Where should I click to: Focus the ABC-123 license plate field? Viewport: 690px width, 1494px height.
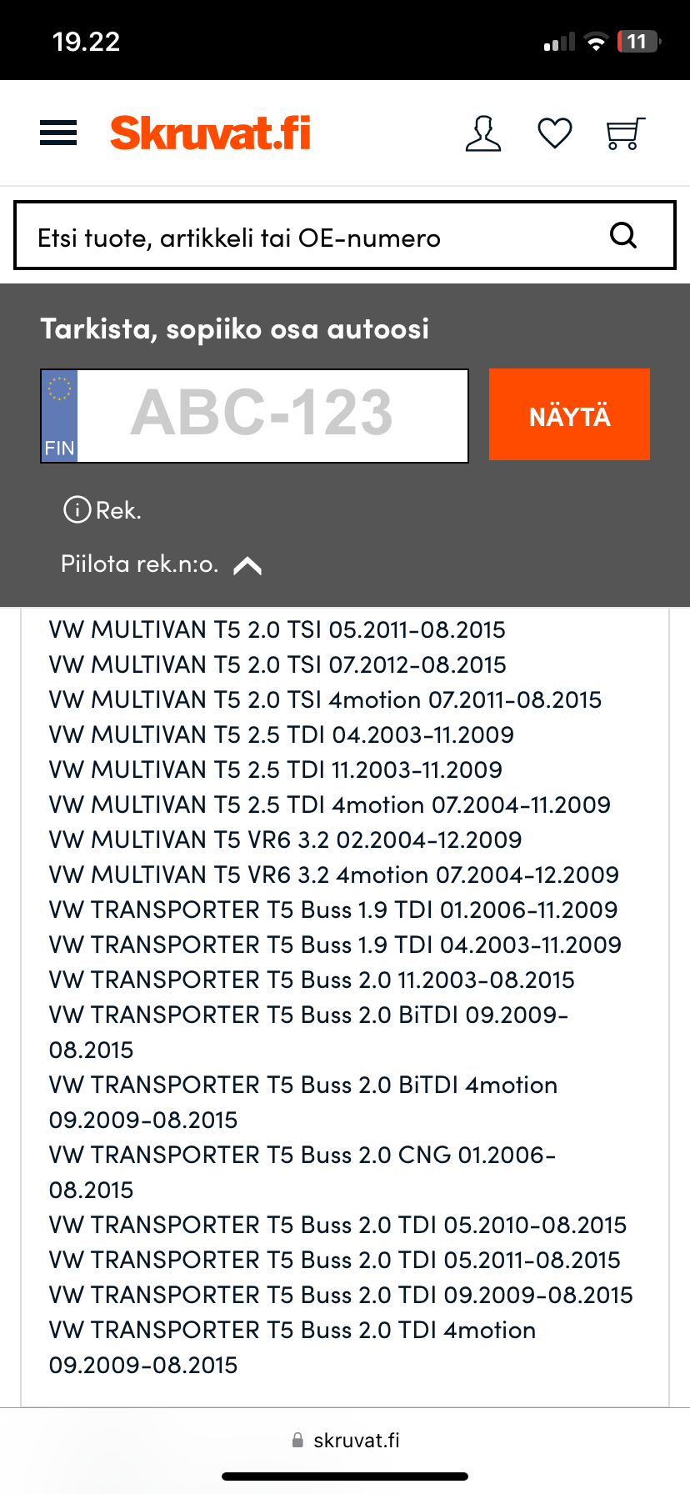point(272,415)
